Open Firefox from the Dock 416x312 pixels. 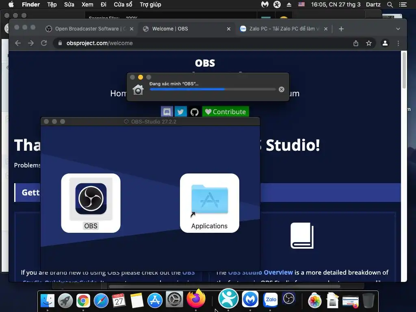[196, 298]
